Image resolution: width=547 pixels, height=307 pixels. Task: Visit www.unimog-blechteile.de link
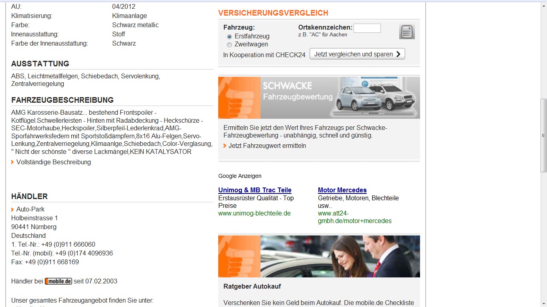click(x=254, y=213)
